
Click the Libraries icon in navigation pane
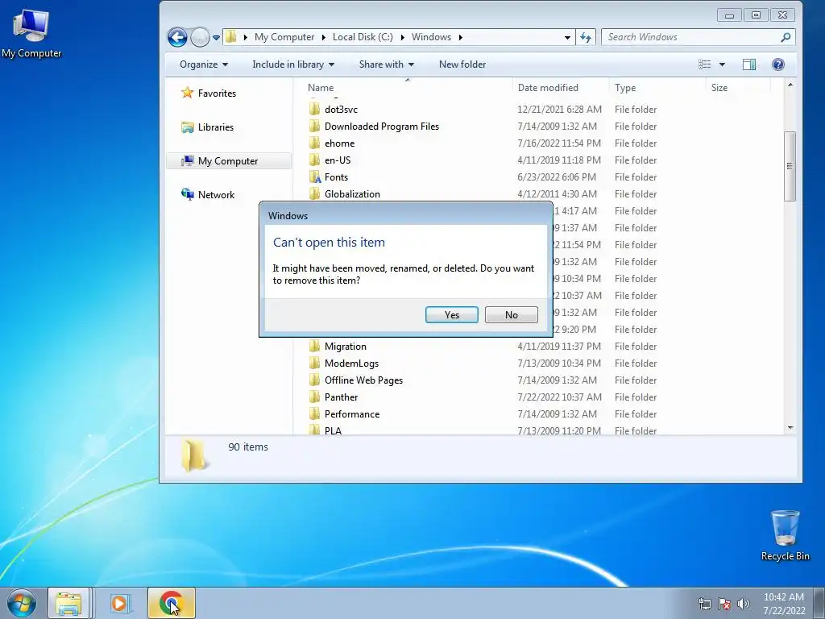point(187,127)
